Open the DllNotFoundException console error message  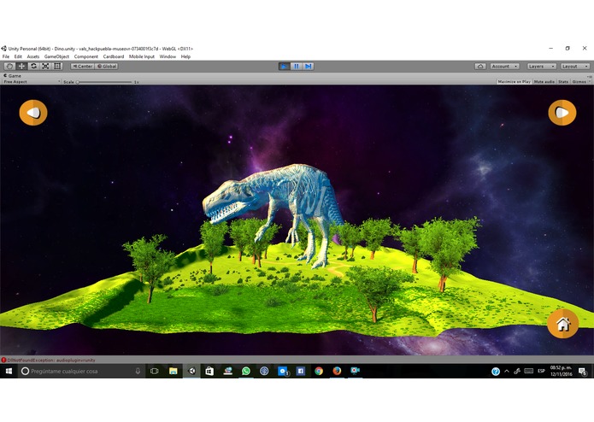tap(51, 360)
